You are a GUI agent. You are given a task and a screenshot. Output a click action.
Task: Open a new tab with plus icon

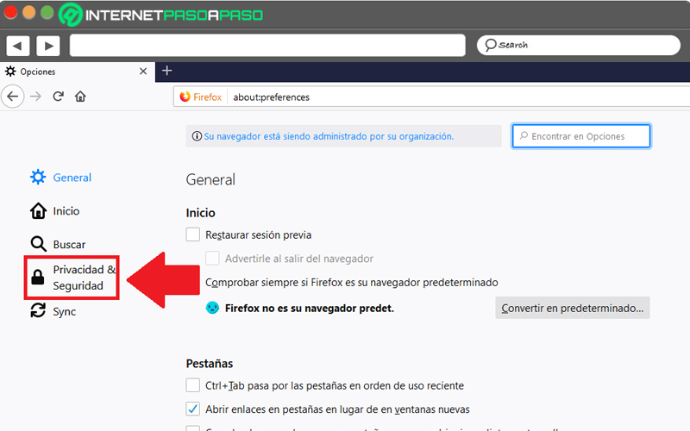[166, 71]
